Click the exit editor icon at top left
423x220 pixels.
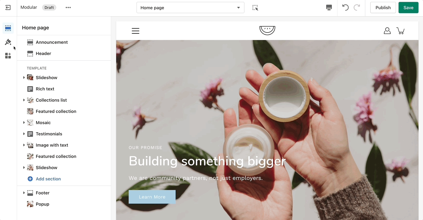tap(8, 7)
